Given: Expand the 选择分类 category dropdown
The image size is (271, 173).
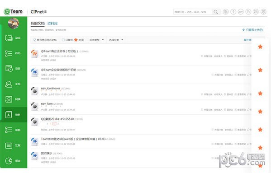Looking at the screenshot, I should tap(116, 40).
